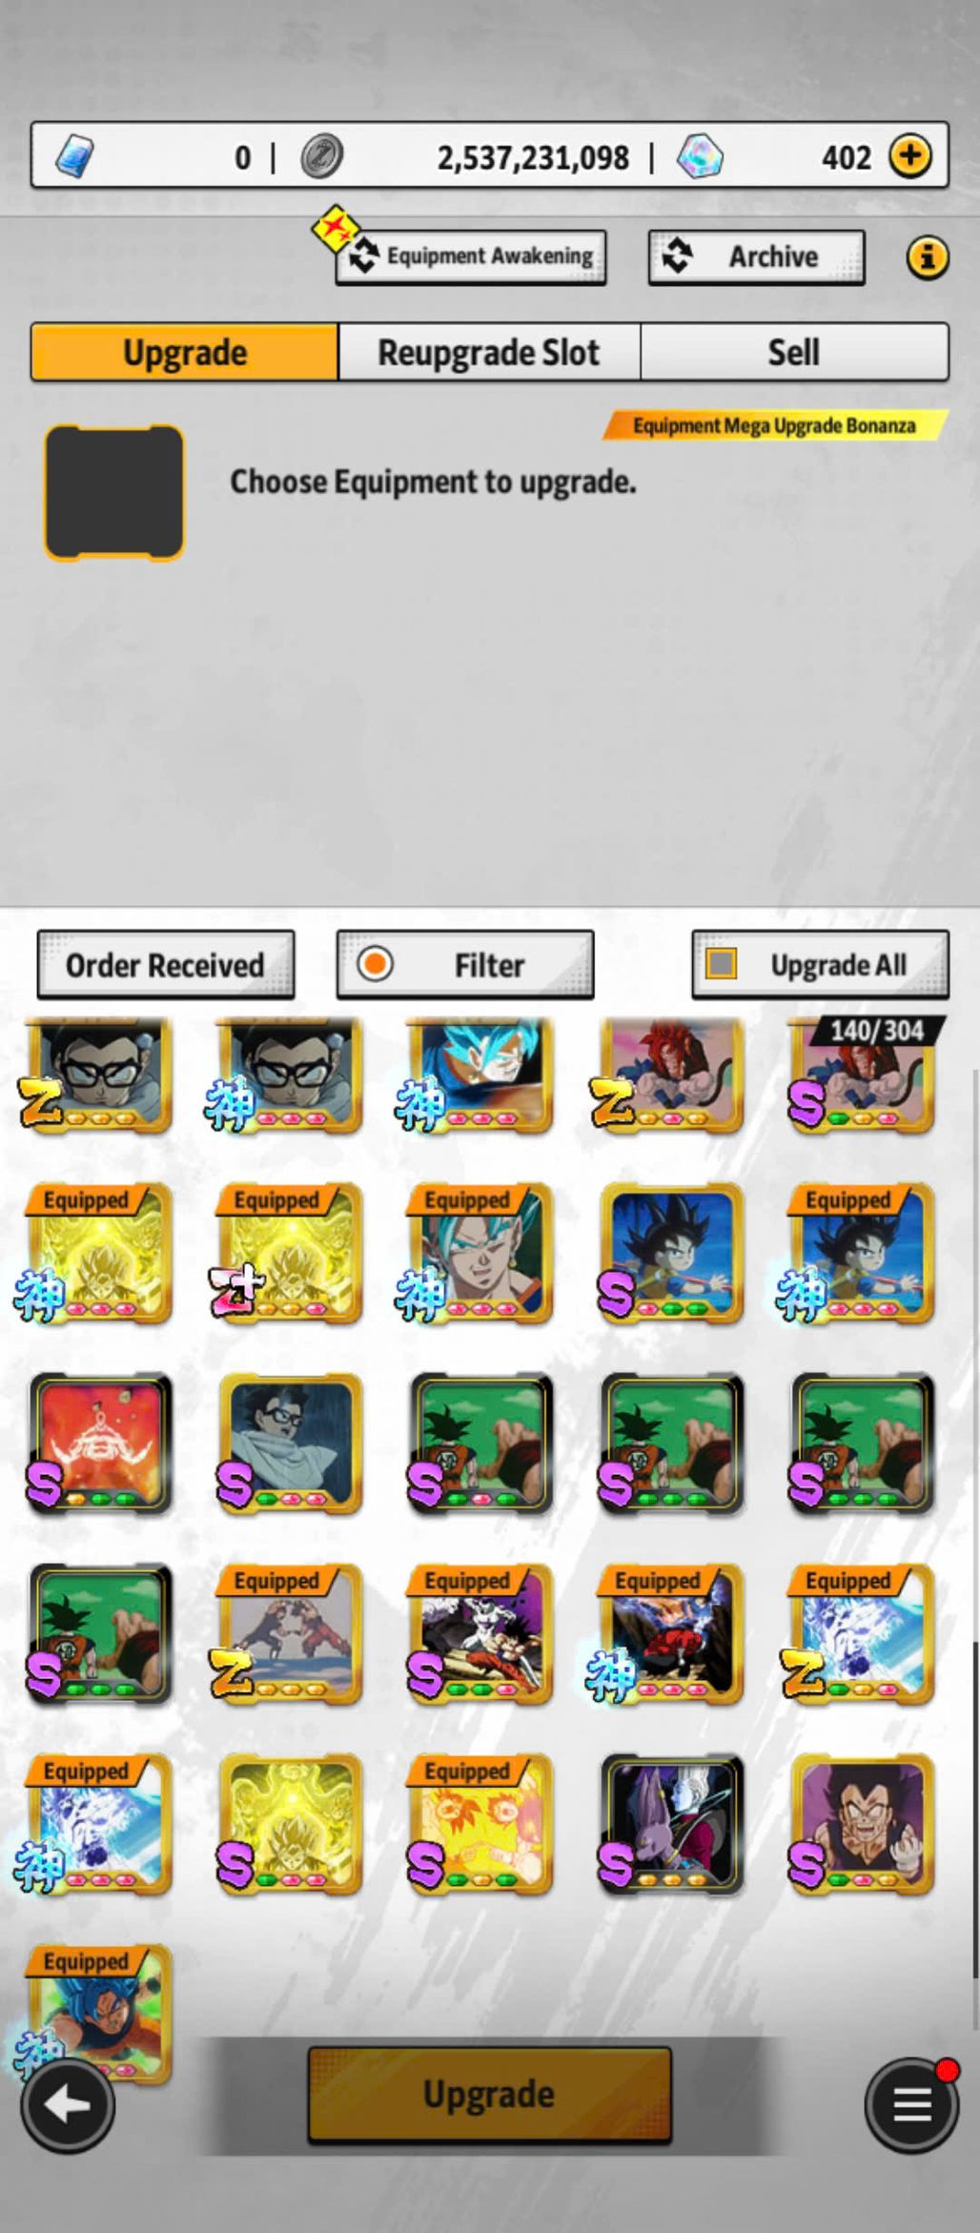Select the Beerus and Whis equipment
This screenshot has height=2233, width=980.
672,1823
